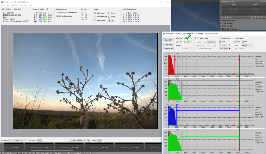Uncheck the Show EV Grid checkbox
Image resolution: width=266 pixels, height=154 pixels.
point(220,38)
